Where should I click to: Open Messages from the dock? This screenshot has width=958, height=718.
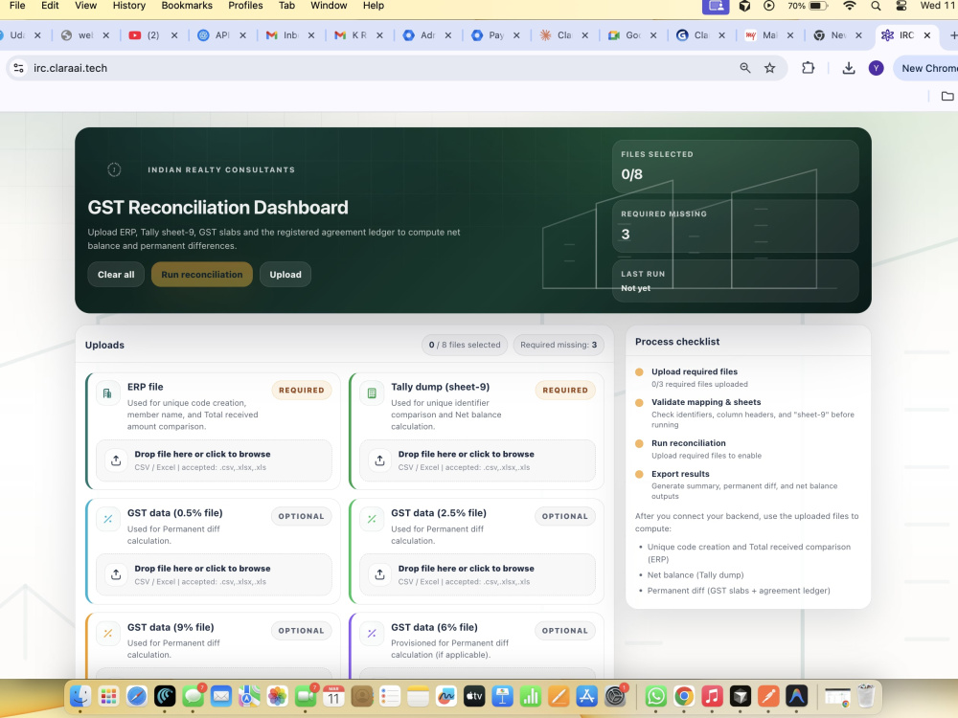tap(194, 696)
